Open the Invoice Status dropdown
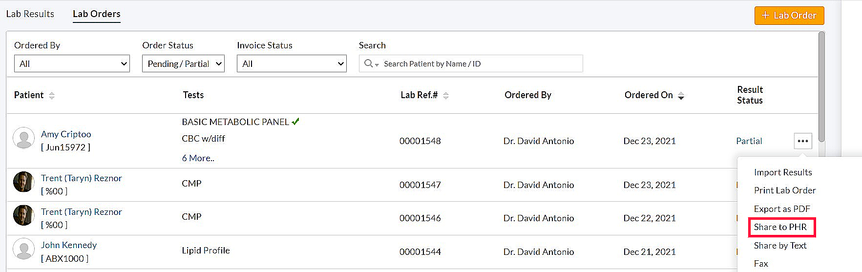862x272 pixels. tap(292, 64)
